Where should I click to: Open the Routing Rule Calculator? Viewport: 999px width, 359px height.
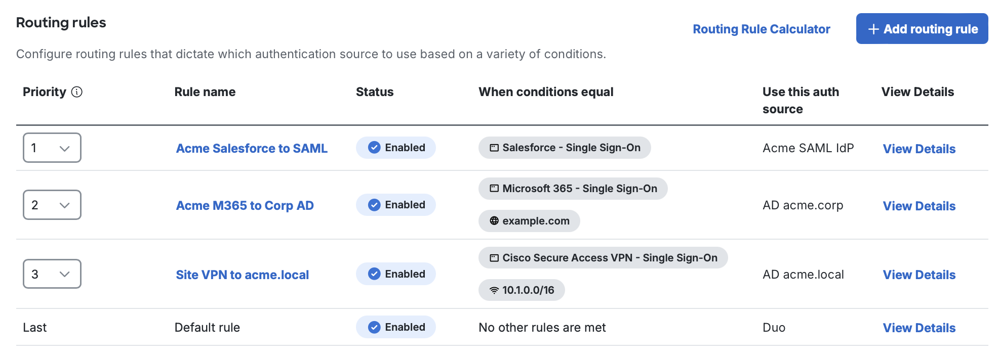761,29
